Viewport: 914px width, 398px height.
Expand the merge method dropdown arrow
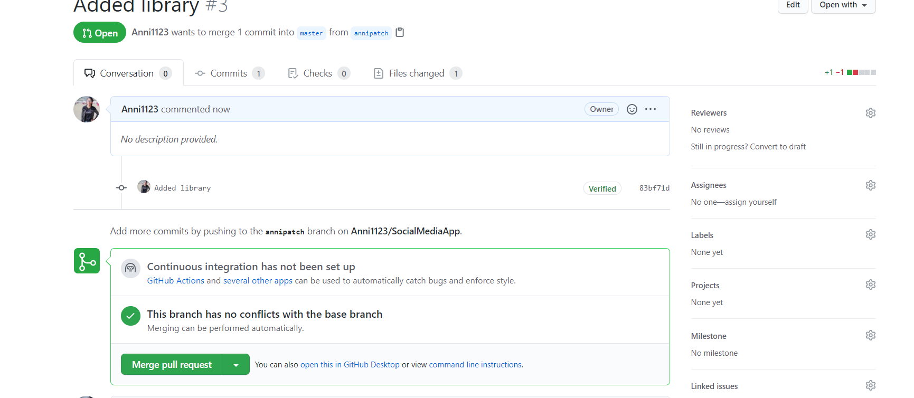point(236,365)
